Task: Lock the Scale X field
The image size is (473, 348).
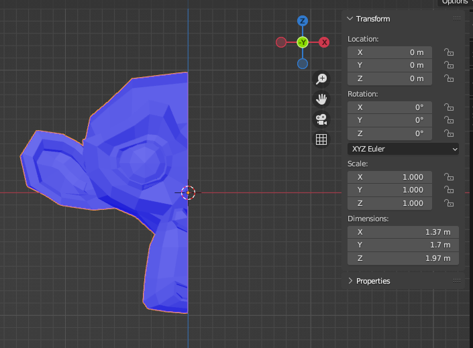Action: (449, 177)
